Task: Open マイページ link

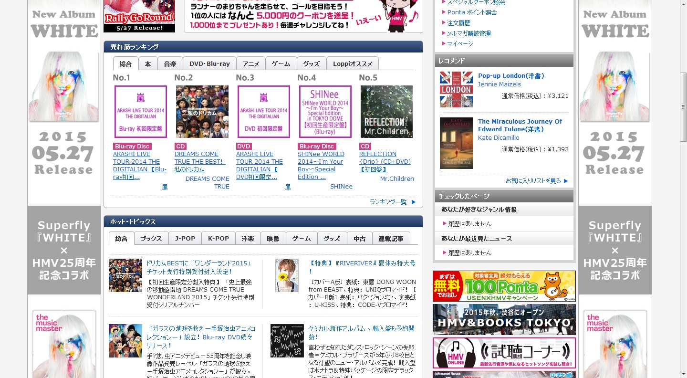Action: click(x=460, y=44)
